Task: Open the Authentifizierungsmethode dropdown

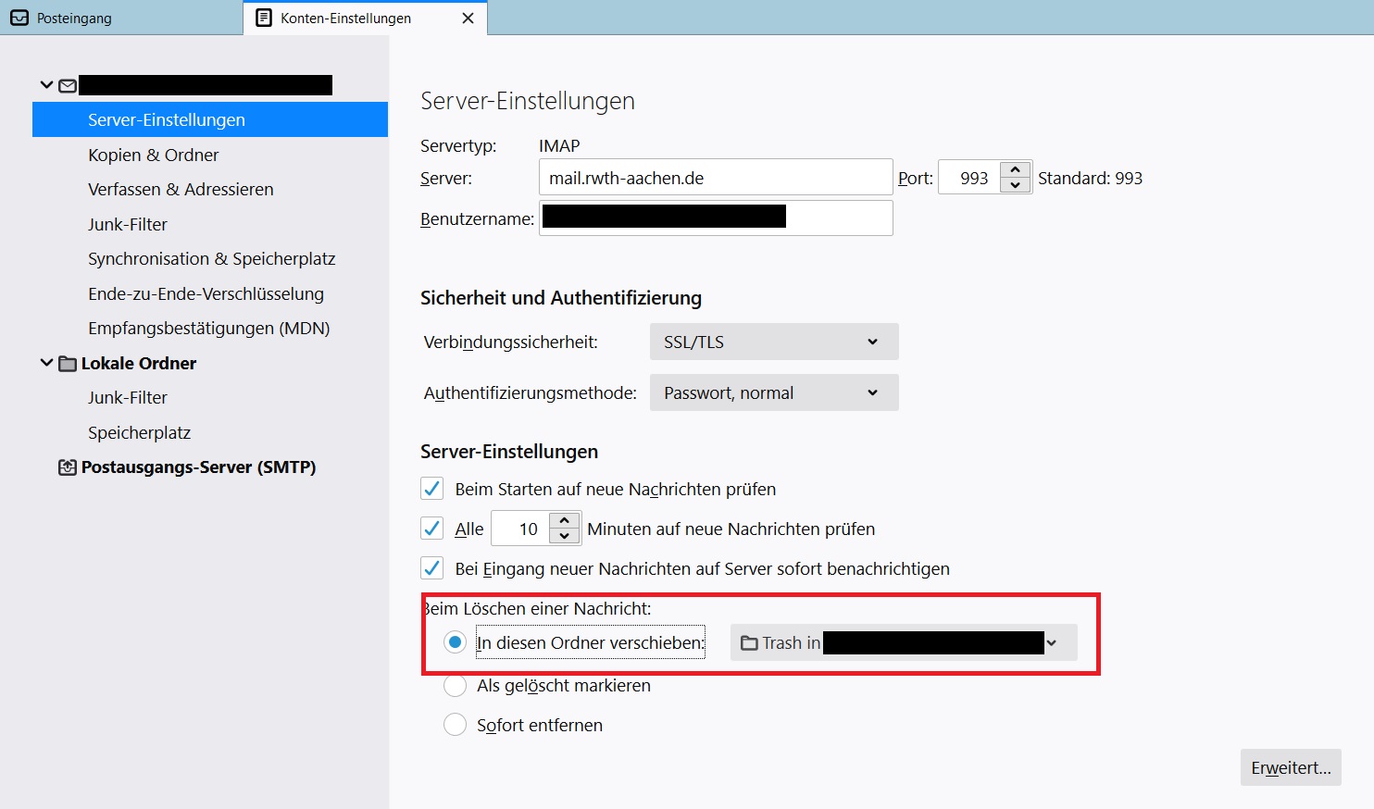Action: [x=773, y=392]
